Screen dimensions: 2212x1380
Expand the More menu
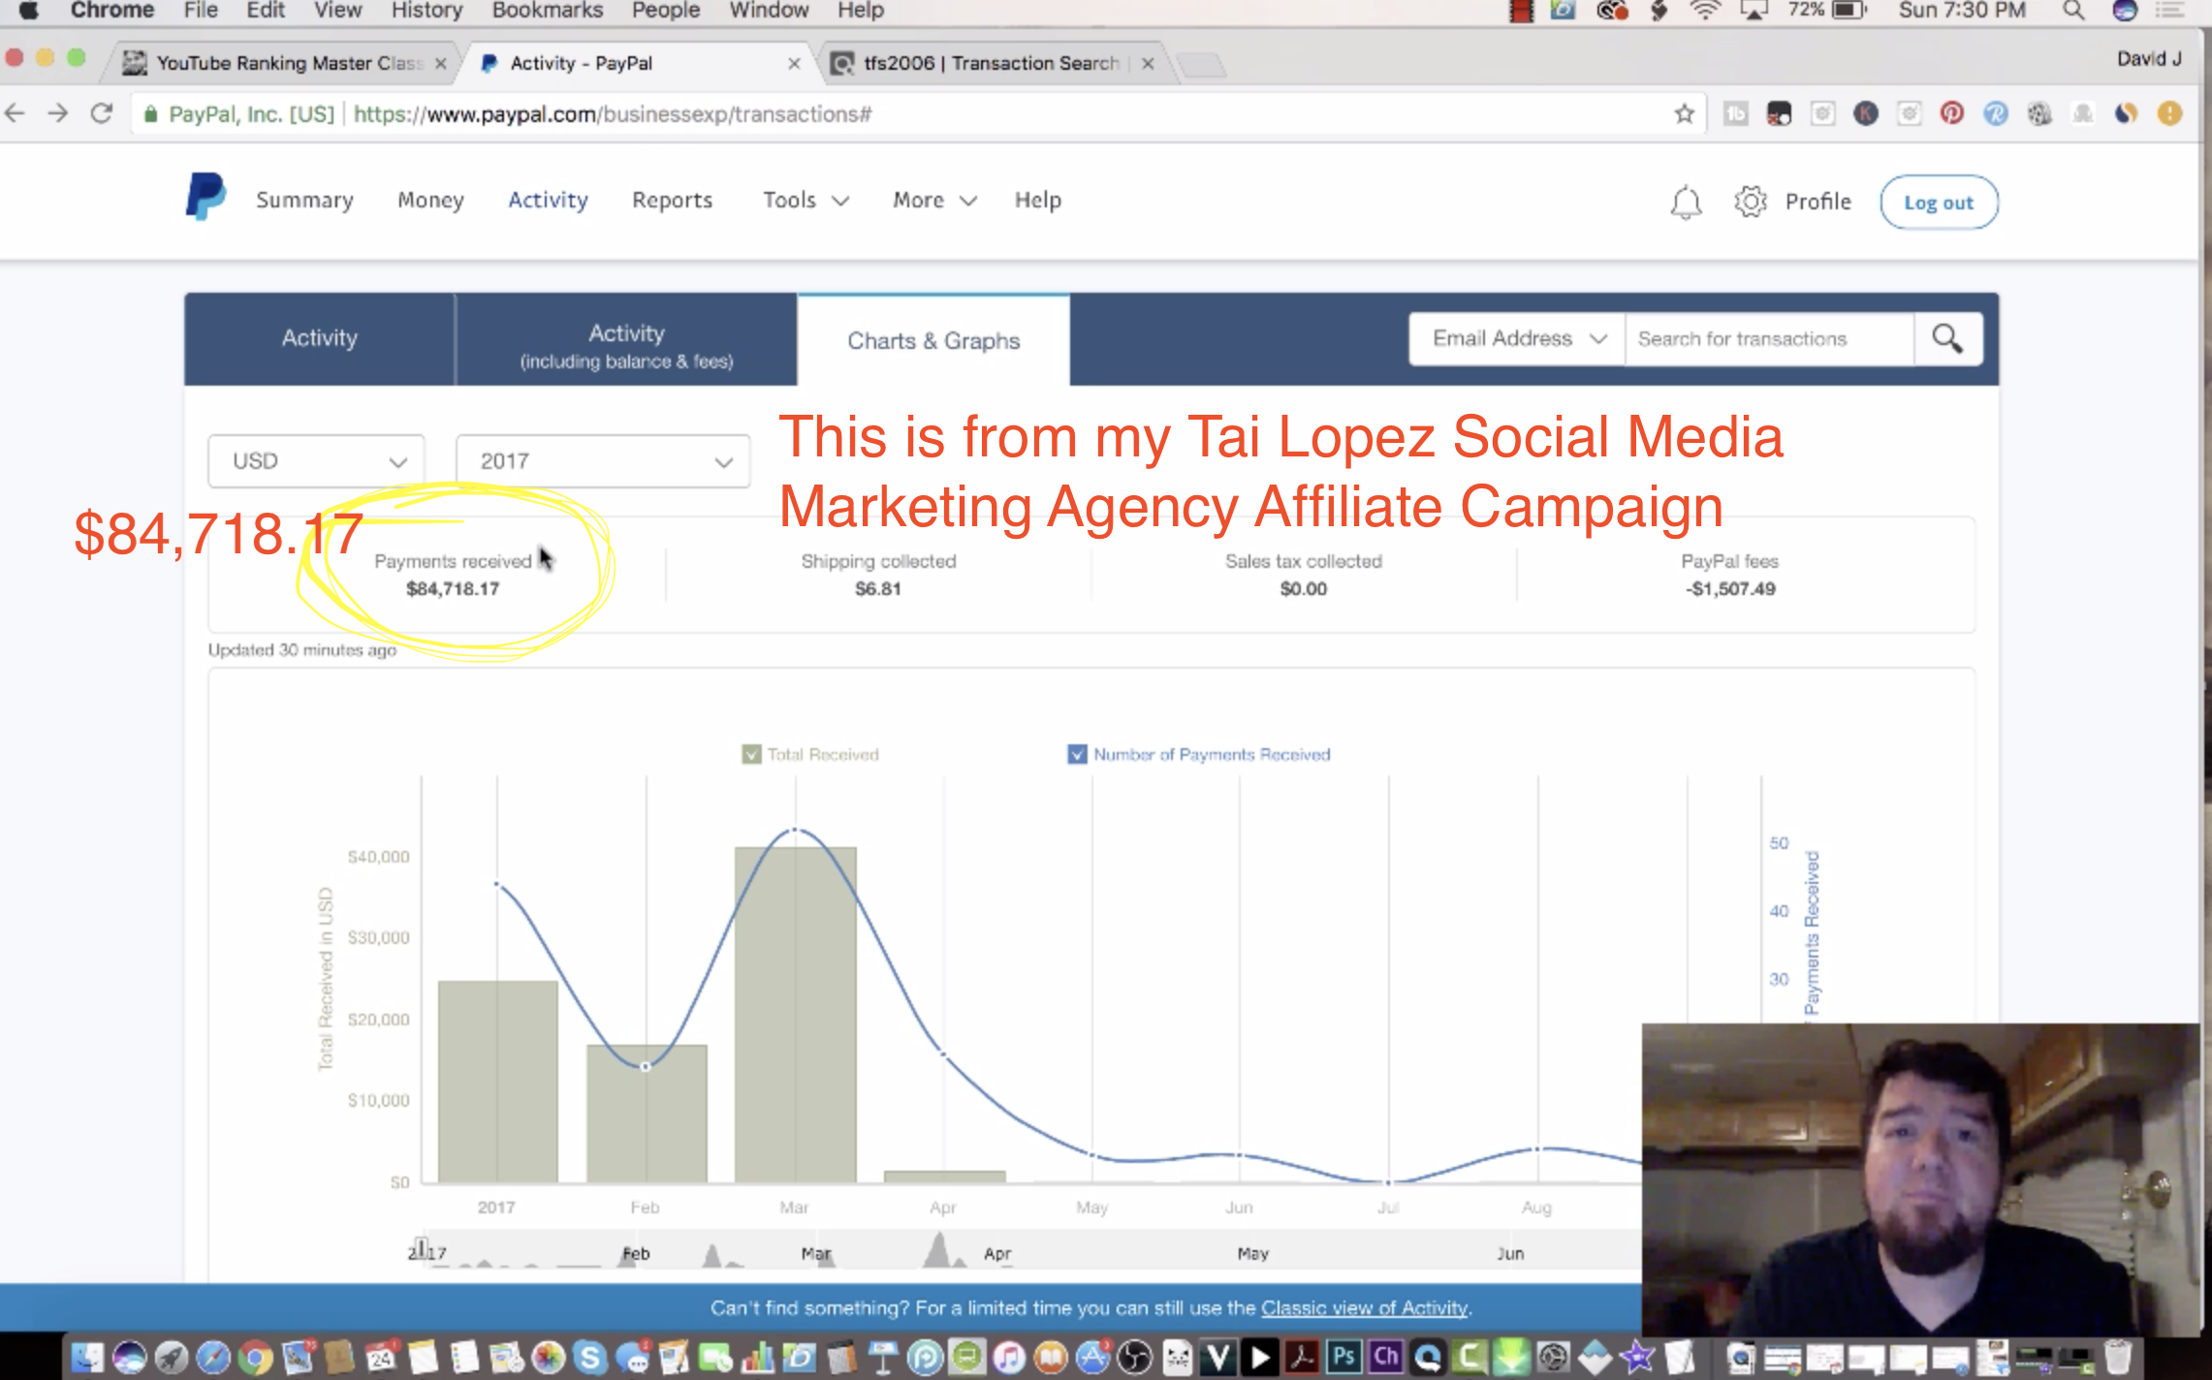coord(934,201)
